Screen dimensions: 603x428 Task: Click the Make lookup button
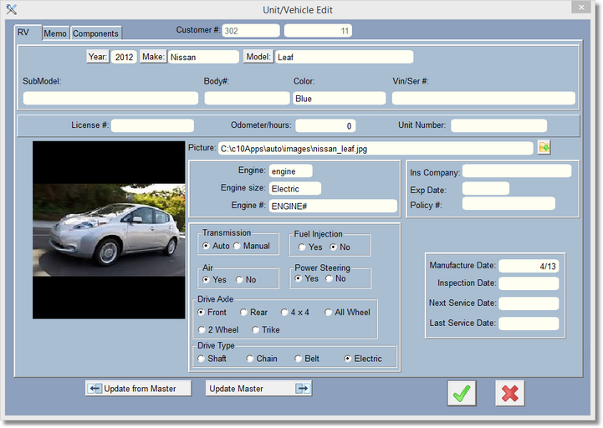[x=153, y=57]
